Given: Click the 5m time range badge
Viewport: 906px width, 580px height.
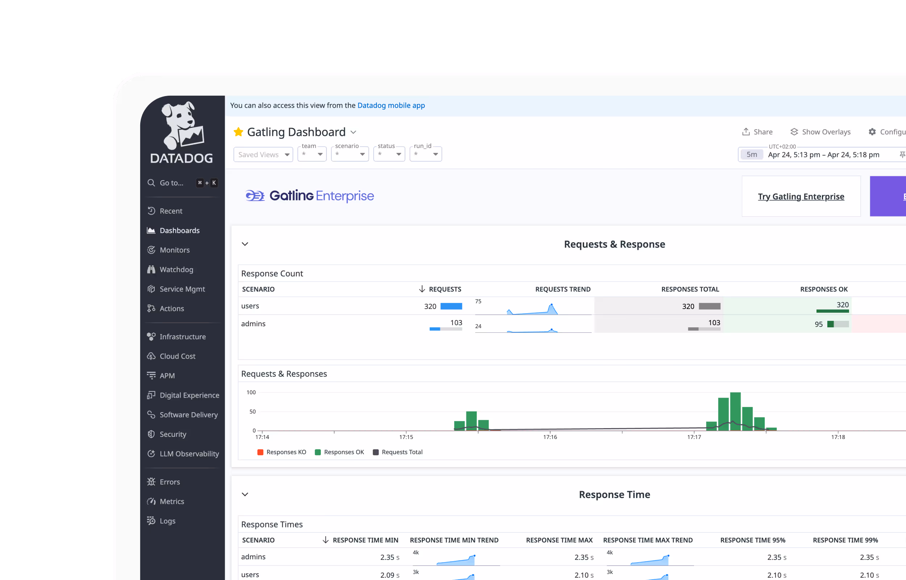Looking at the screenshot, I should 752,154.
